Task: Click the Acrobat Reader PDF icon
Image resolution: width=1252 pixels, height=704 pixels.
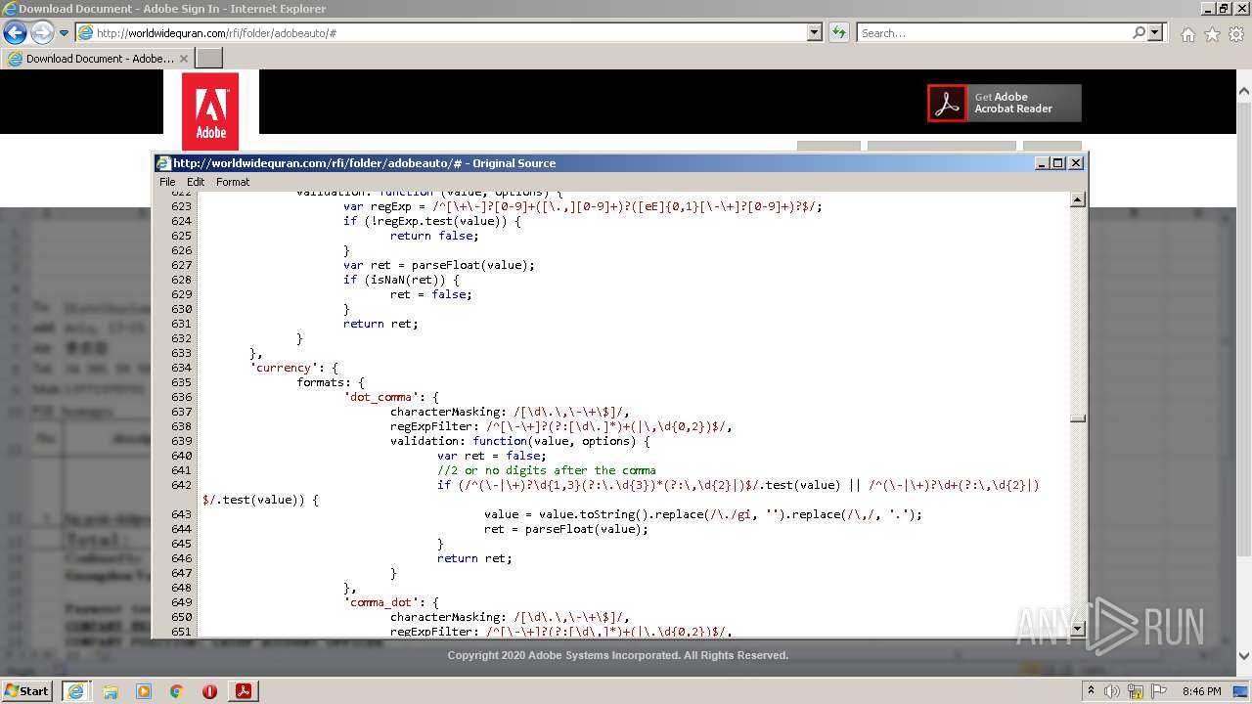Action: [x=946, y=103]
